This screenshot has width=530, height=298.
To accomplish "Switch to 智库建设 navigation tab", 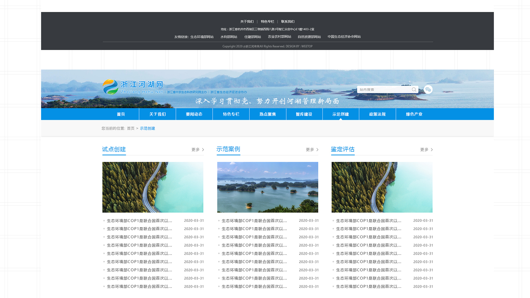I will pos(304,114).
